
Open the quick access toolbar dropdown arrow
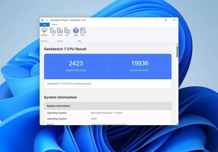click(47, 20)
